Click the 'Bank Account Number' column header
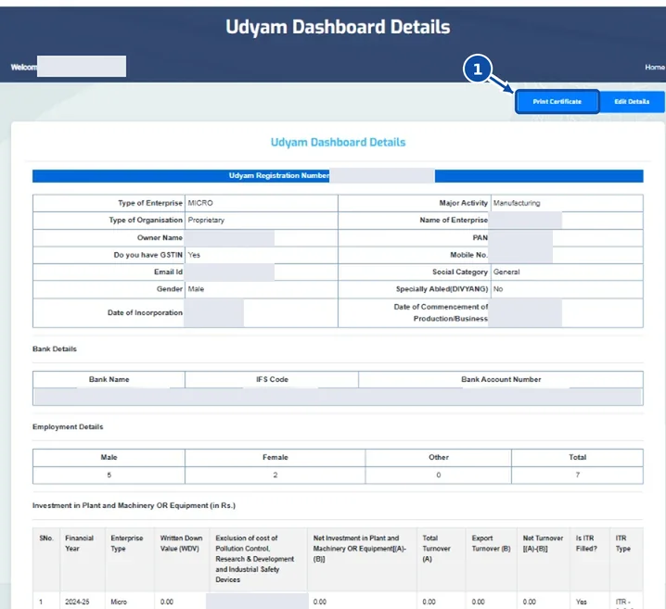 501,379
